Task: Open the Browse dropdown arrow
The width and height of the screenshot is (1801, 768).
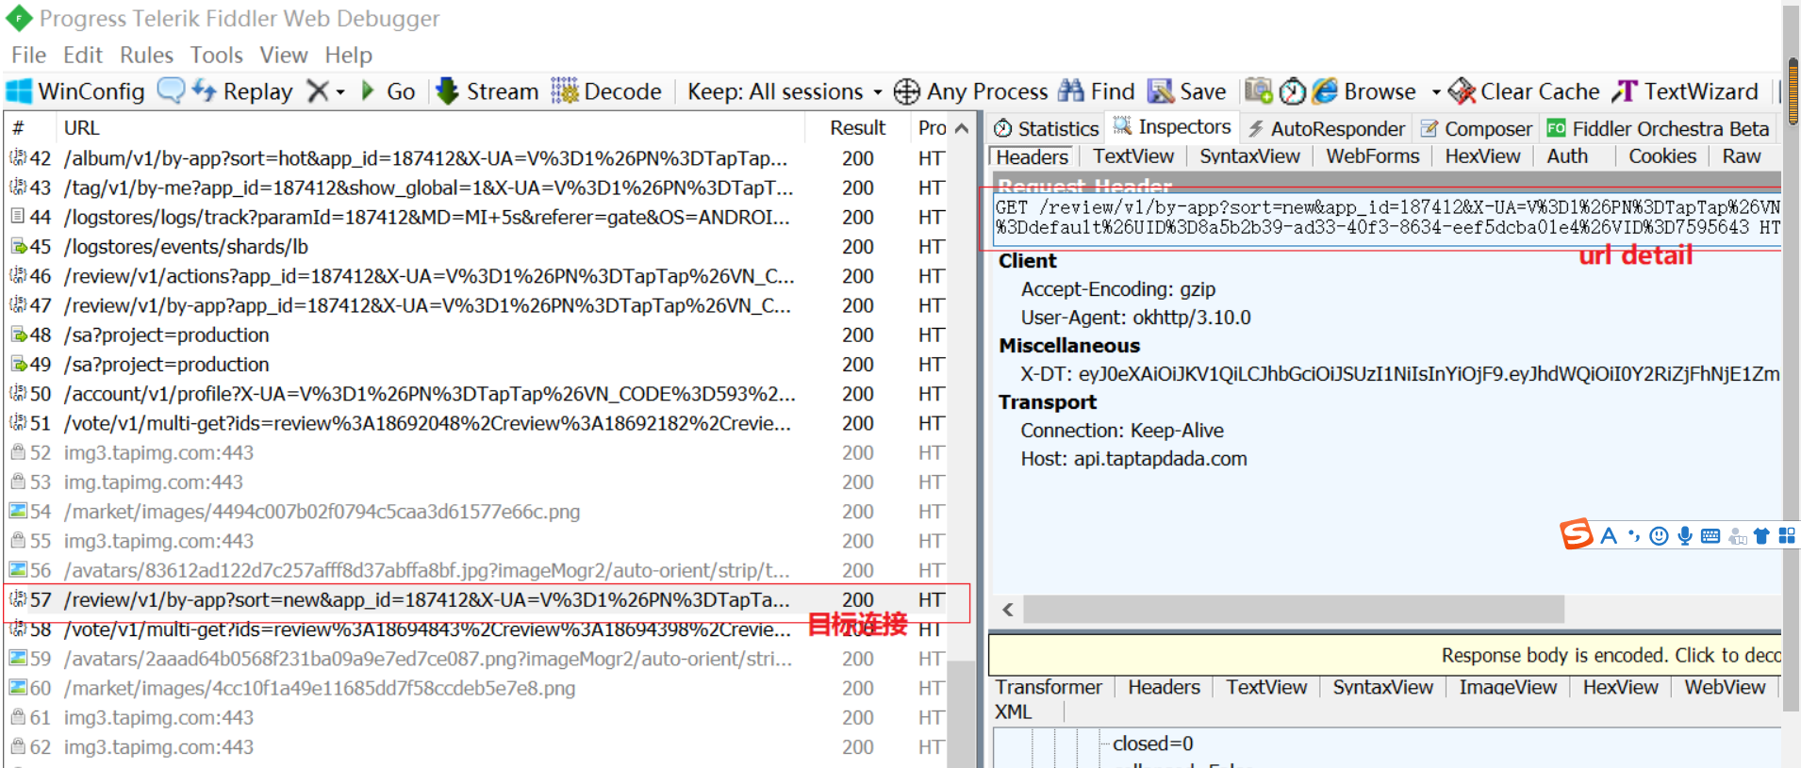Action: coord(1436,92)
